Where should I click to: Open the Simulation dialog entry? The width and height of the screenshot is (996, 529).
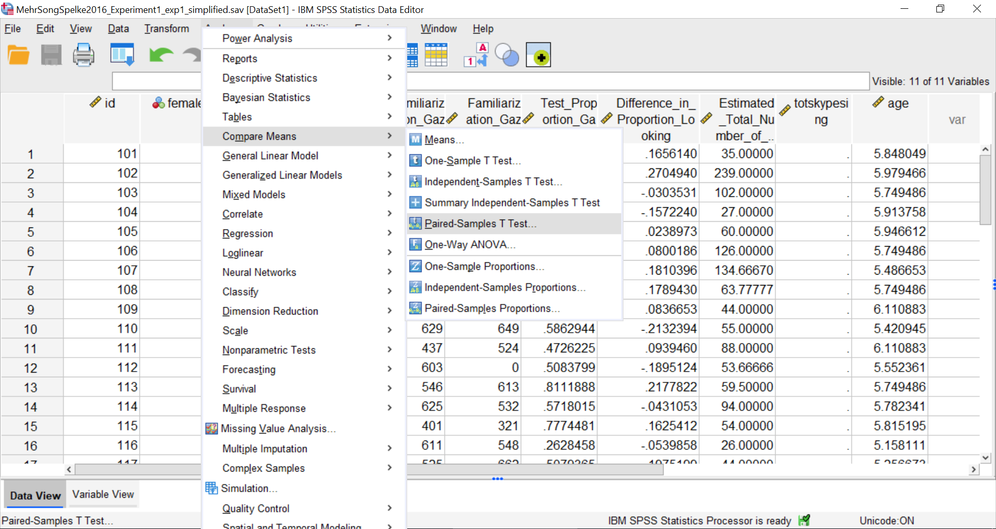pos(303,488)
